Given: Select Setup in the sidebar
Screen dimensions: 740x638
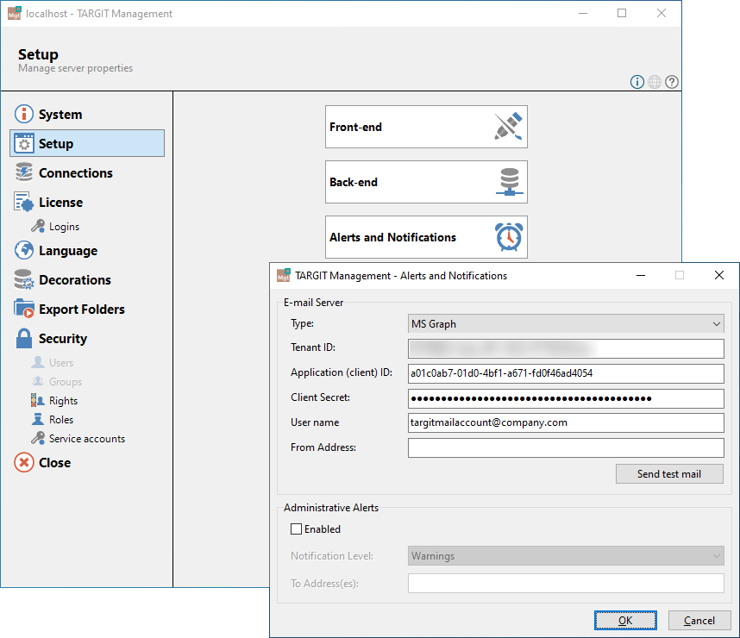Looking at the screenshot, I should (x=87, y=143).
